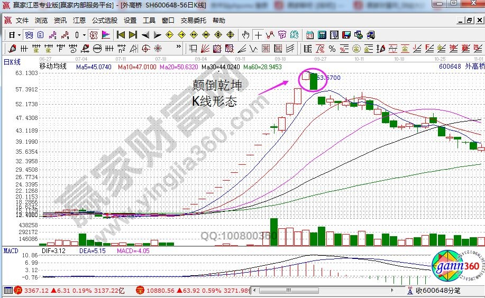
Task: Click the calendar icon in toolbar
Action: (310, 35)
